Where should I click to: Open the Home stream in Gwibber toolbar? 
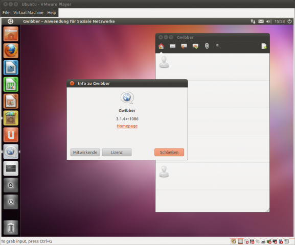pos(161,46)
